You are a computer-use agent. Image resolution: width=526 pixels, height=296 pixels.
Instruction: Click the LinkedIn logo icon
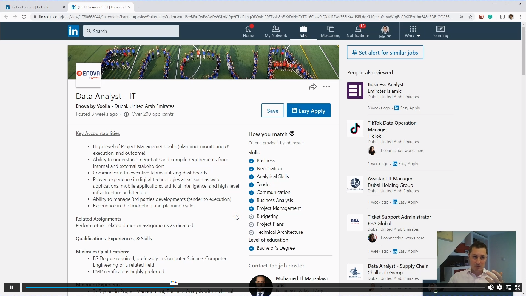pyautogui.click(x=73, y=31)
